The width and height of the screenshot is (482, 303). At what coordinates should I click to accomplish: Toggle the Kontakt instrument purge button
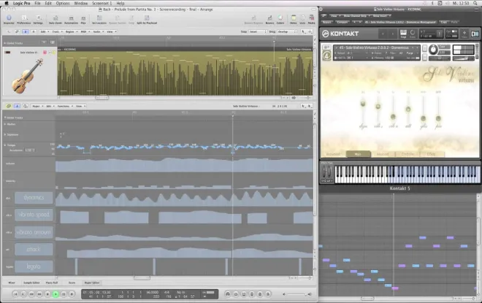(410, 53)
